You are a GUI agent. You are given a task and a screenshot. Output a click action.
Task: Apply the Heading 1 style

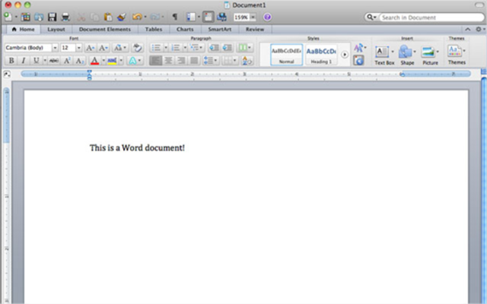321,55
